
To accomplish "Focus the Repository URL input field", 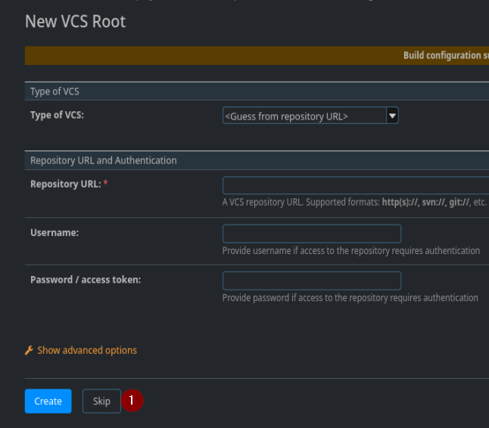I will [x=356, y=185].
